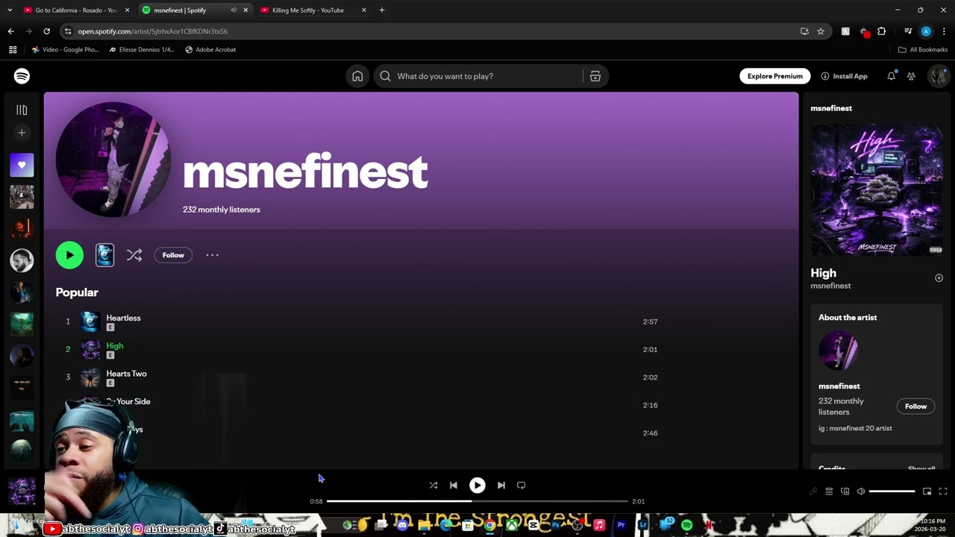The image size is (955, 537).
Task: Go to Spotify Home via house icon
Action: 357,76
